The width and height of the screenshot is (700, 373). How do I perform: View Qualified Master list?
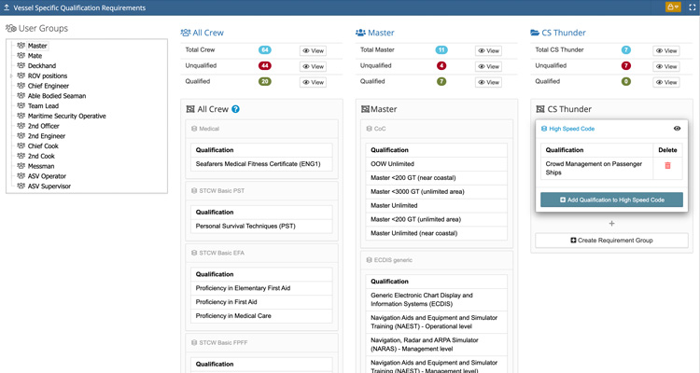[x=488, y=82]
